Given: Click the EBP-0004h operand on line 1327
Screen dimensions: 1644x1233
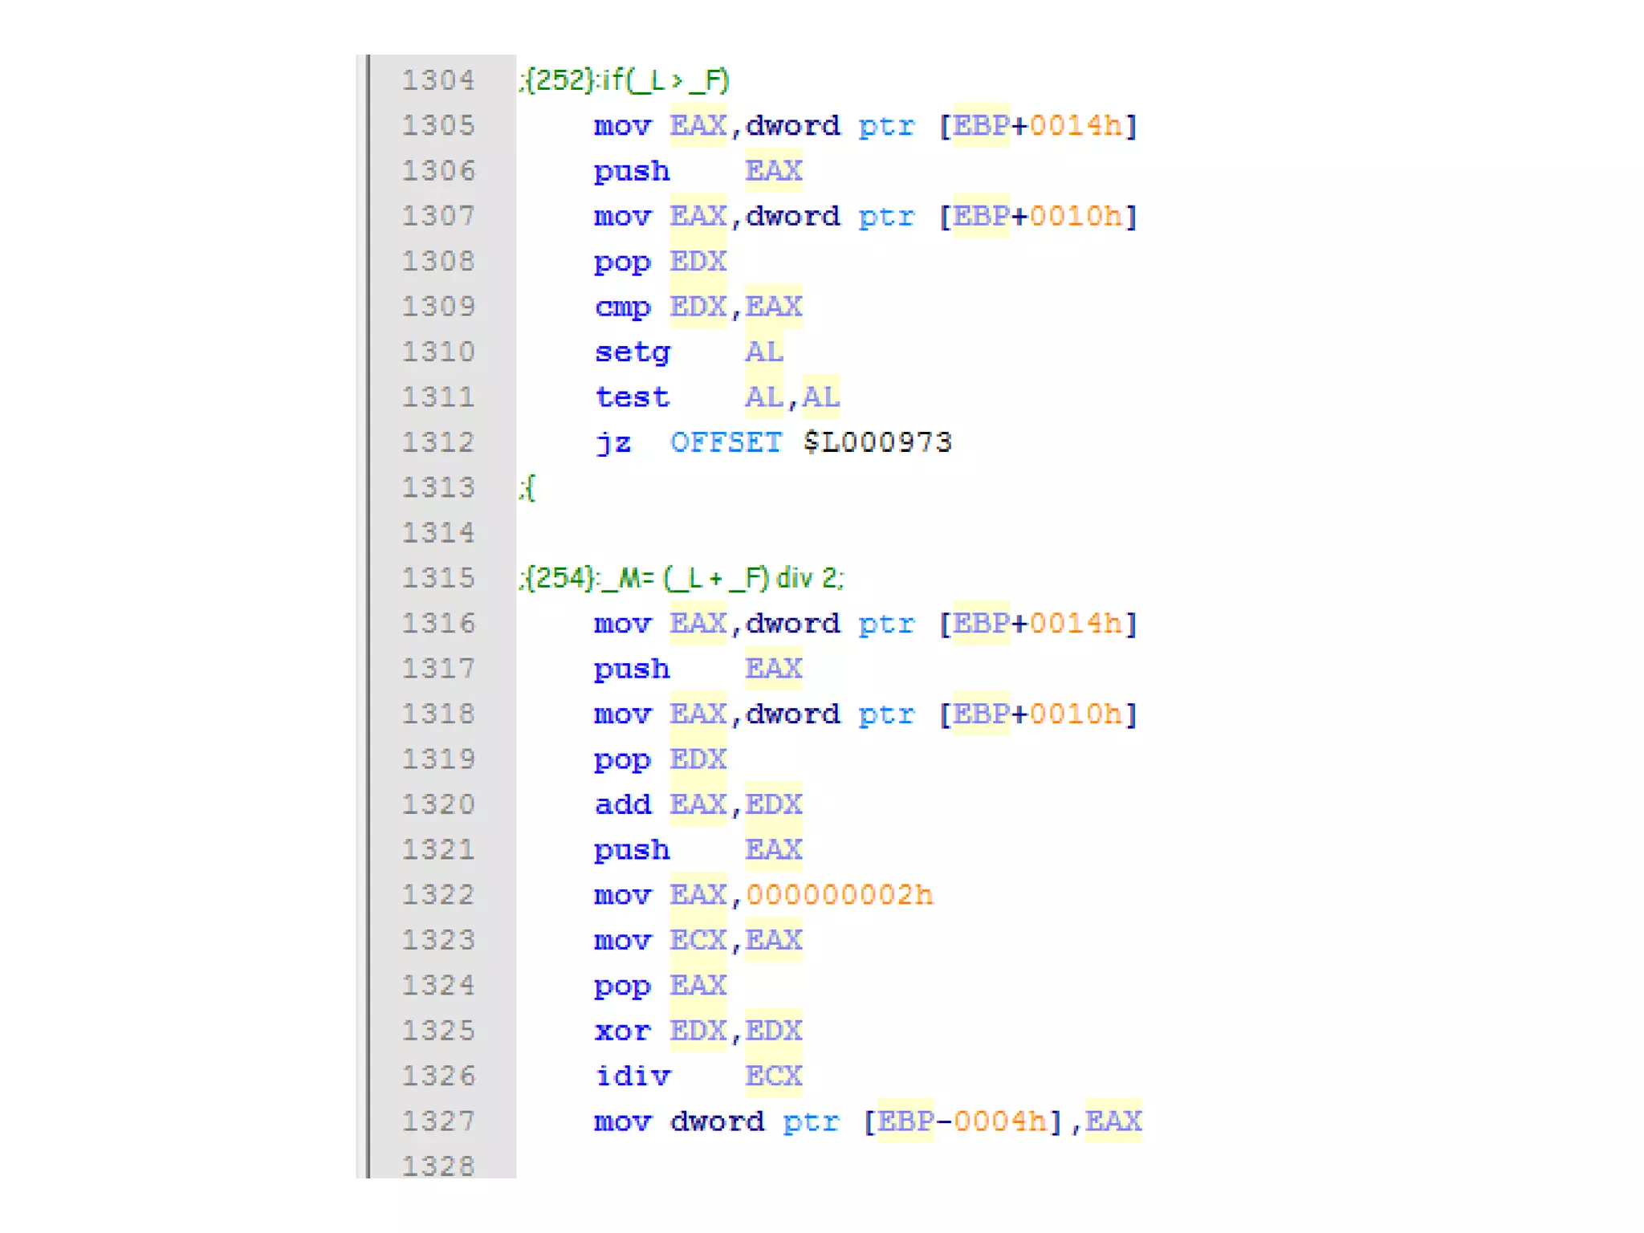Looking at the screenshot, I should [x=962, y=1121].
